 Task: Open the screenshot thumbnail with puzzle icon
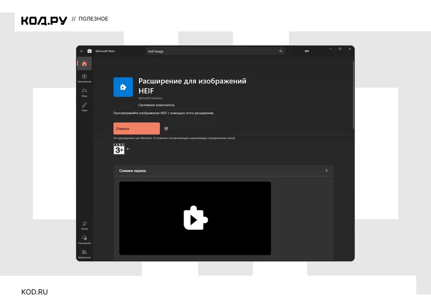point(195,218)
